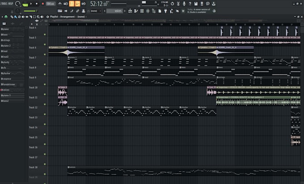This screenshot has width=304, height=184.
Task: Click the save floppy disk icon
Action: tap(196, 4)
